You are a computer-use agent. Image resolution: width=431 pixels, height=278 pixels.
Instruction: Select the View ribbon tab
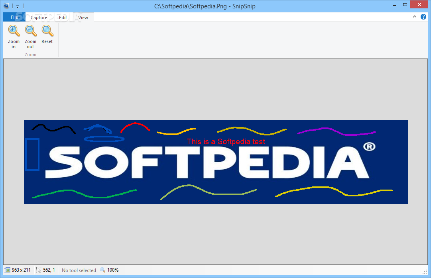83,17
